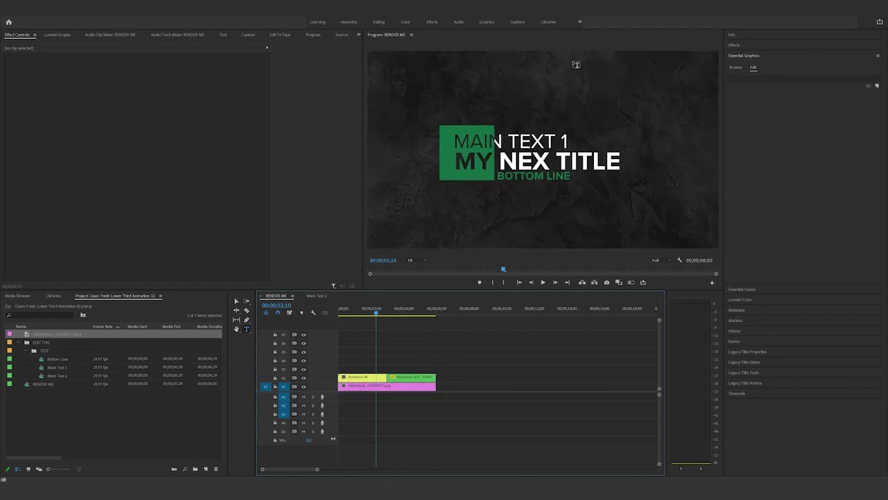Switch Project panel to list view
This screenshot has width=888, height=500.
[18, 469]
